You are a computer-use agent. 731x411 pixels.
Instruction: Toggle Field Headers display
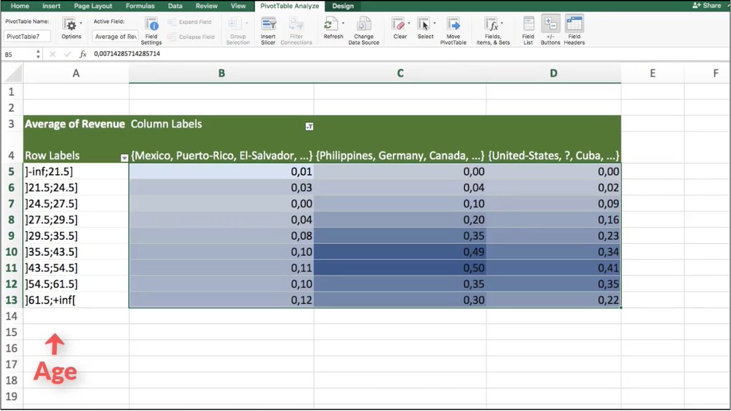pyautogui.click(x=574, y=30)
